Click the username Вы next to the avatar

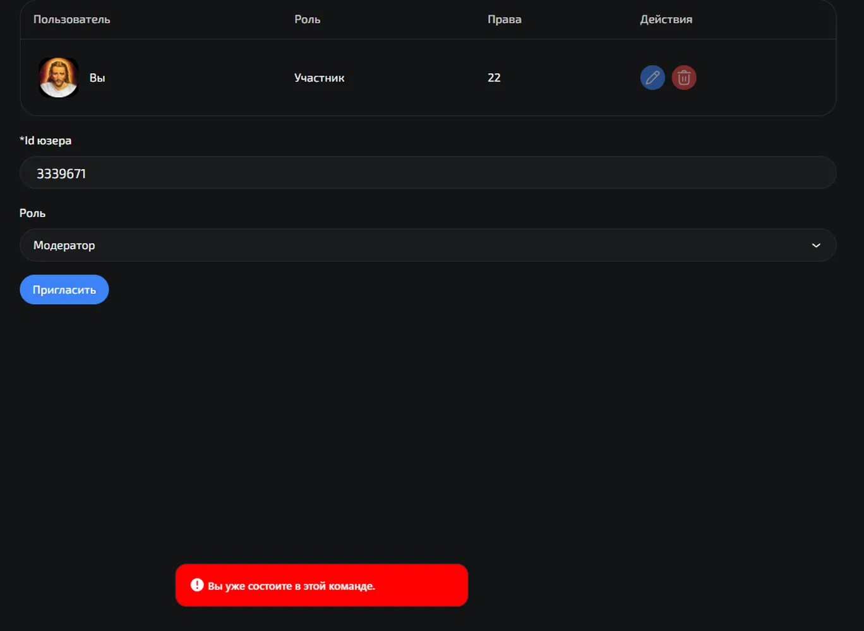click(x=97, y=78)
